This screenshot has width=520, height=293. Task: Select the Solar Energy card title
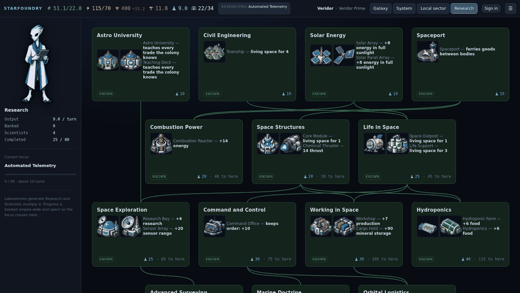[328, 35]
